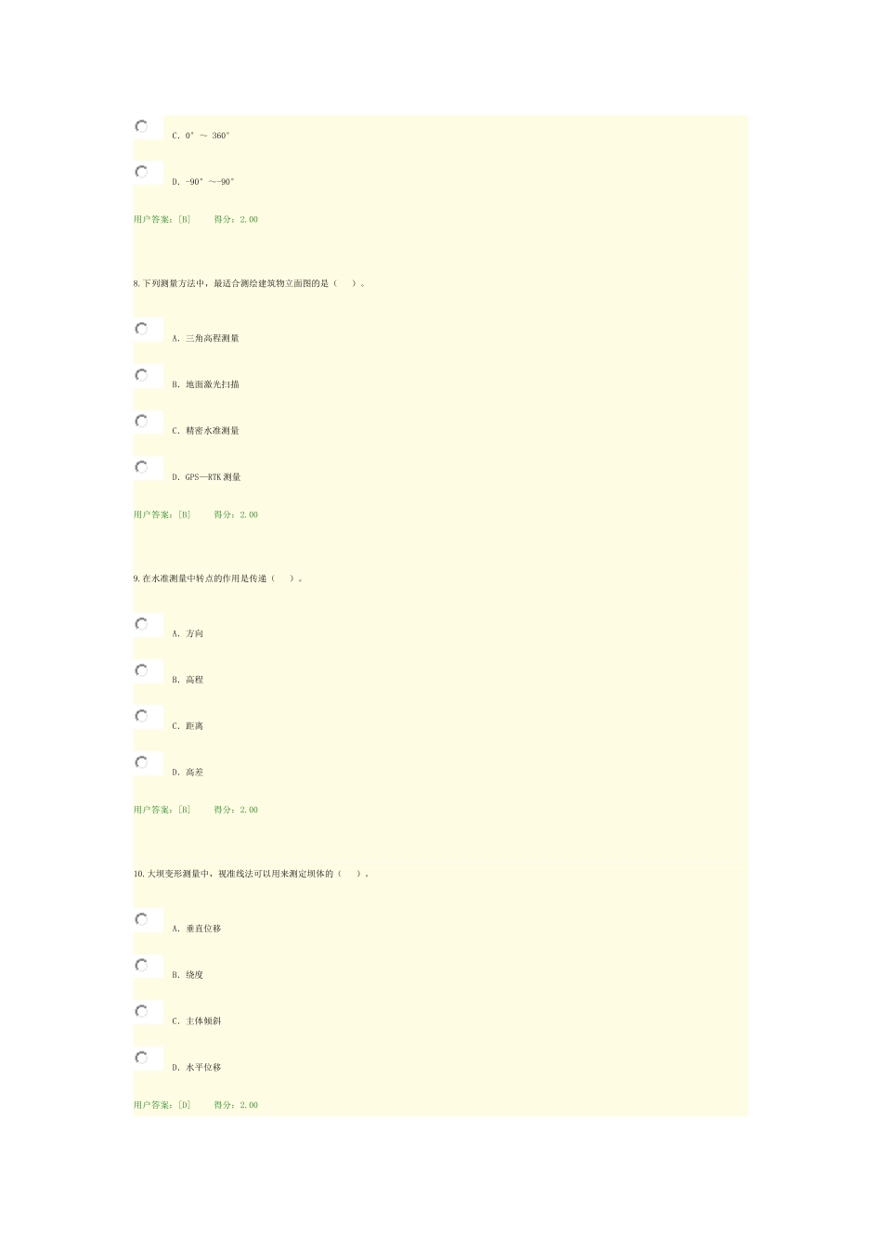
Task: Click question 10 text about 大坝变形测量
Action: tap(252, 874)
